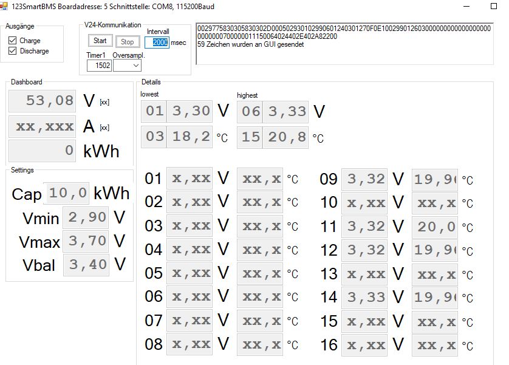Disable the Discharge output checkbox
The height and width of the screenshot is (365, 509).
pos(13,51)
